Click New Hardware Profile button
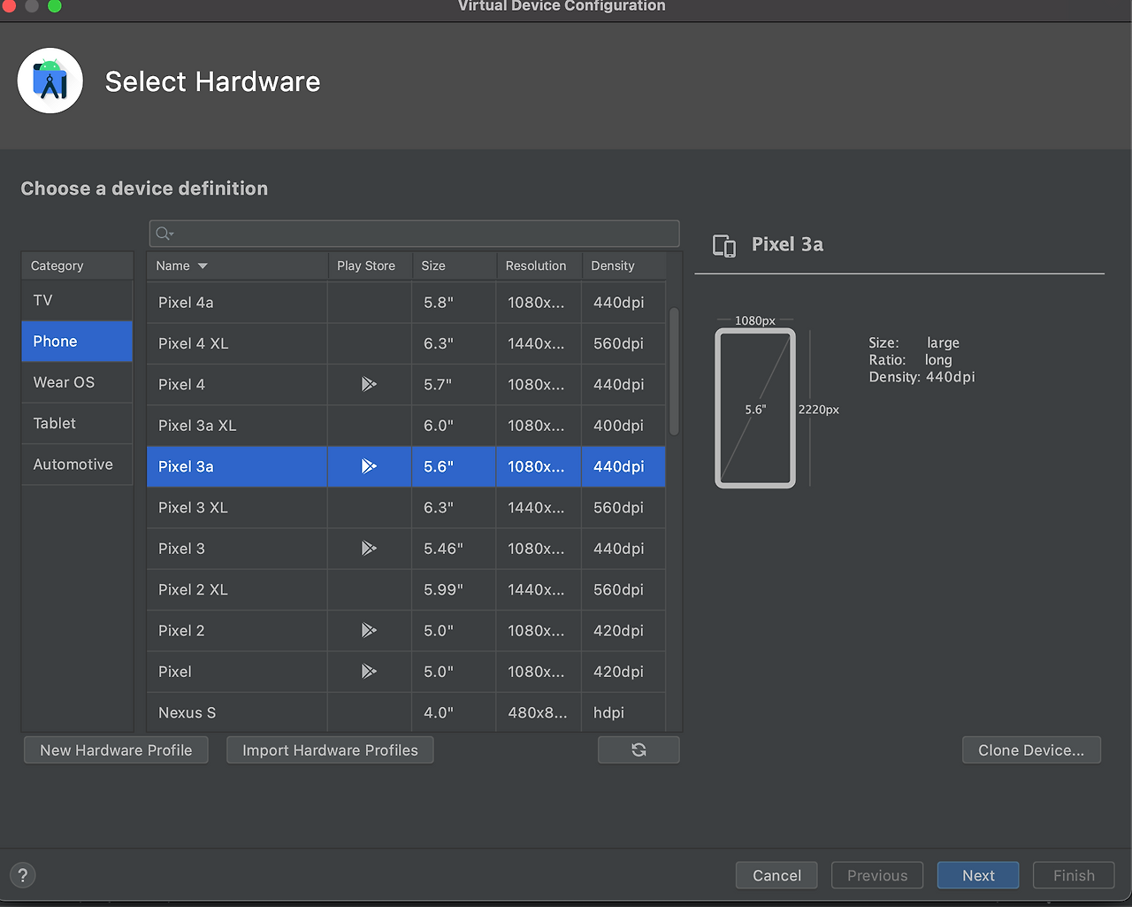The width and height of the screenshot is (1132, 907). click(116, 749)
